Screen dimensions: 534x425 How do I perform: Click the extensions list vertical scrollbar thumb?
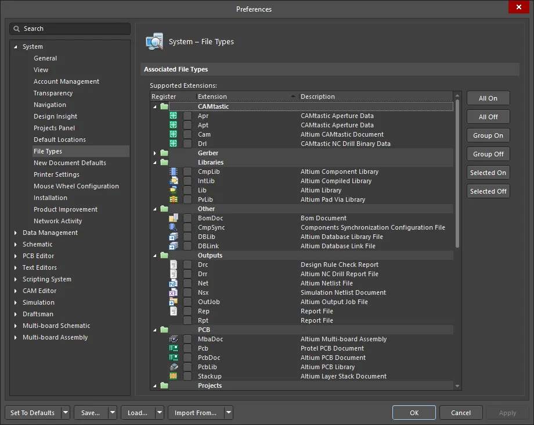pos(457,174)
